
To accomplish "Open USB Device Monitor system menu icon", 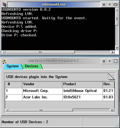I will 4,61.
